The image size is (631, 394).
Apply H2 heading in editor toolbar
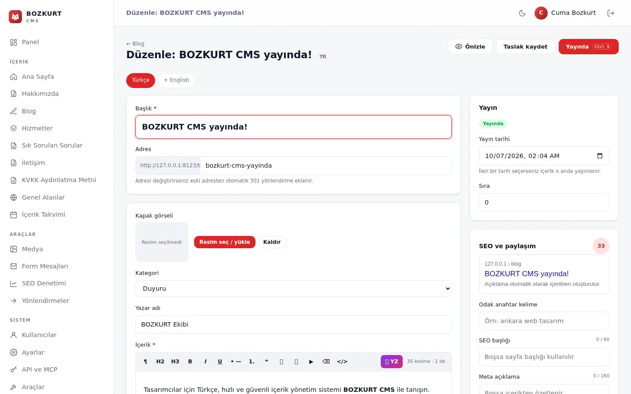click(x=160, y=362)
